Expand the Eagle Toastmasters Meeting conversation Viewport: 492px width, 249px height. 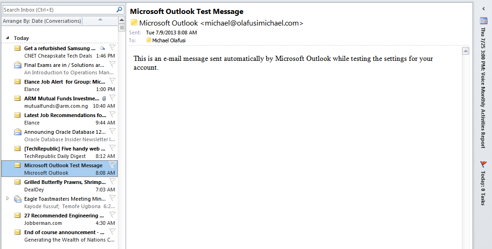(8, 198)
